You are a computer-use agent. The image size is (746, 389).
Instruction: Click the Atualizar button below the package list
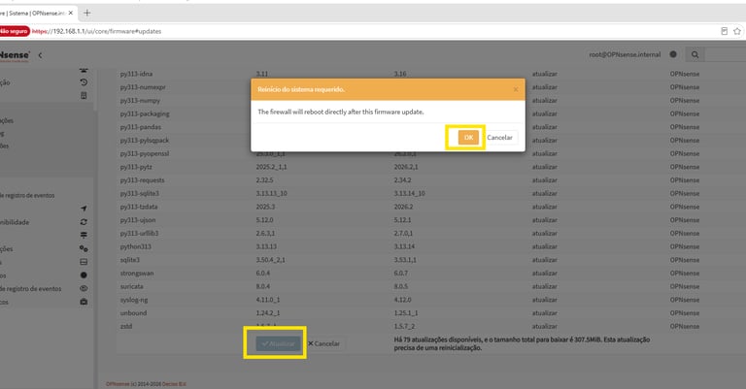pos(279,343)
